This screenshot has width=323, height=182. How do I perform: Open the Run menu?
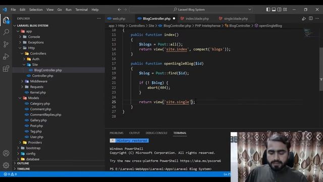point(69,10)
